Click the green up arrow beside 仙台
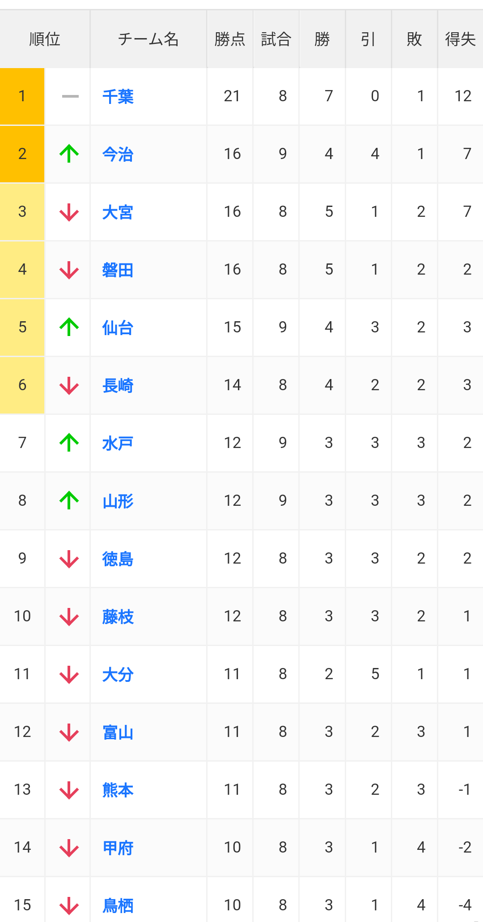This screenshot has width=483, height=922. tap(69, 327)
